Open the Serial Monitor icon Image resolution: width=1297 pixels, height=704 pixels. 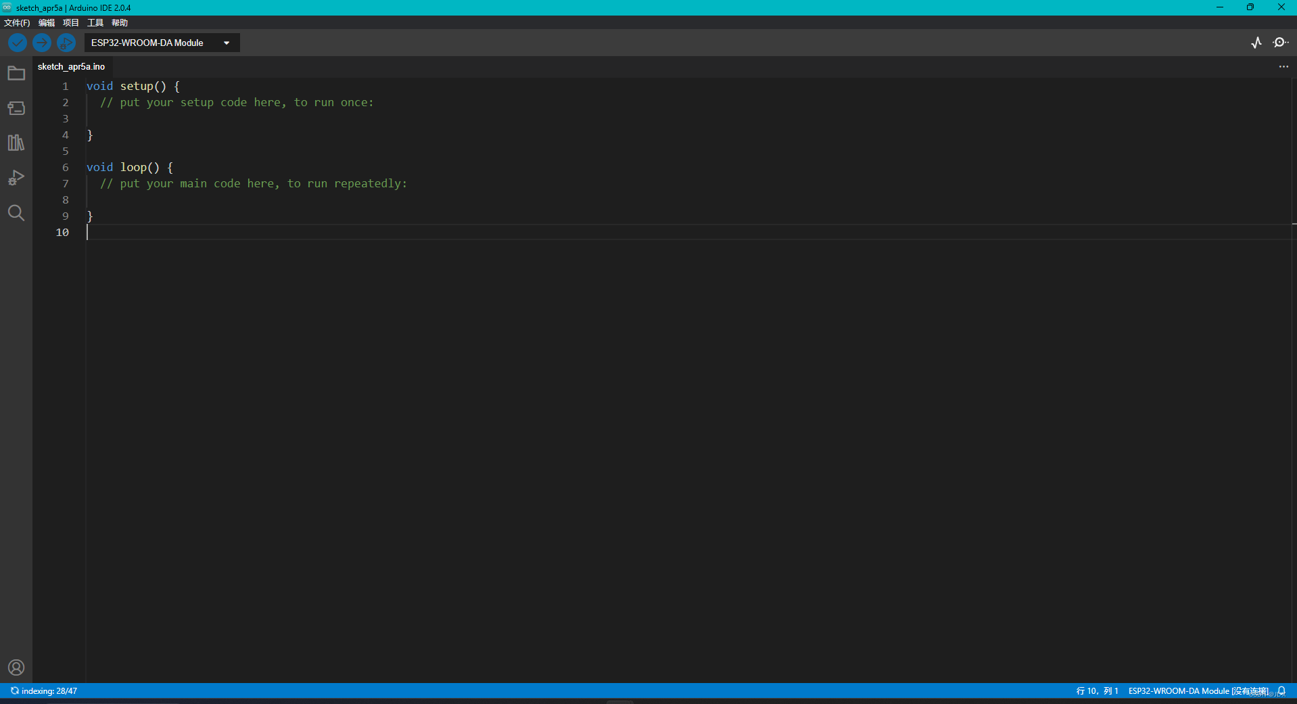pyautogui.click(x=1280, y=43)
